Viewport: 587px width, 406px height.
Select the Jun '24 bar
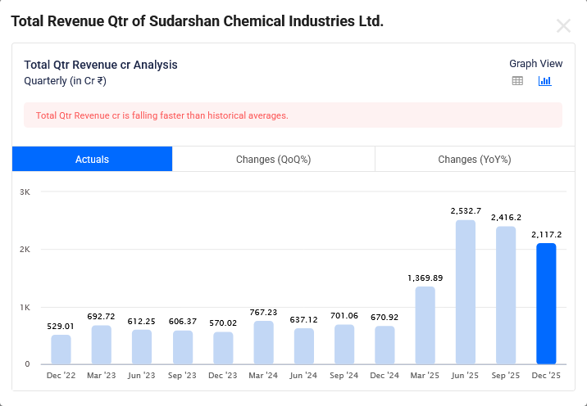[x=304, y=346]
